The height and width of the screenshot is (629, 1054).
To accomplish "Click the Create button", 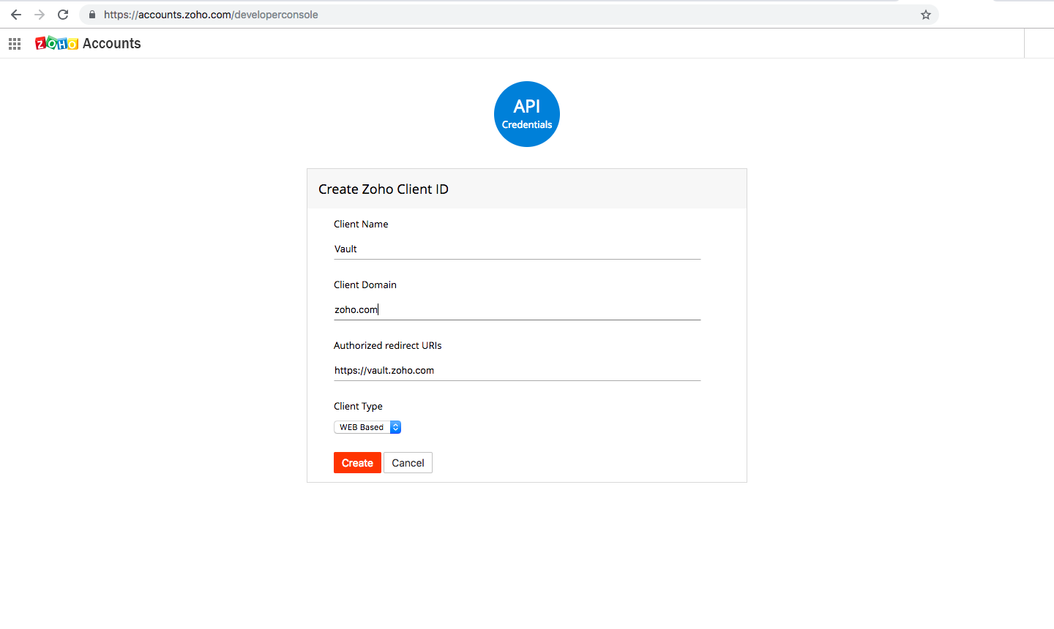I will coord(357,463).
